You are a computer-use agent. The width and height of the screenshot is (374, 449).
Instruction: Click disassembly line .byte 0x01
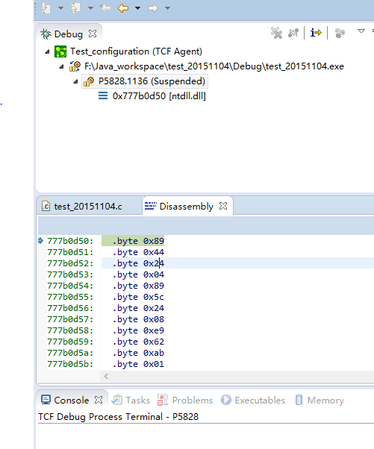[138, 364]
